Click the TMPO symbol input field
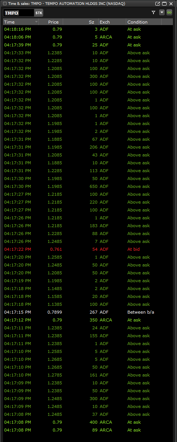177x442 pixels. tap(19, 13)
